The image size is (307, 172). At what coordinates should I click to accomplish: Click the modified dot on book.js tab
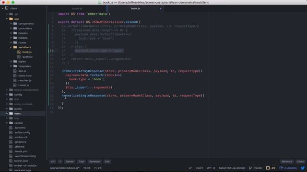(161, 9)
